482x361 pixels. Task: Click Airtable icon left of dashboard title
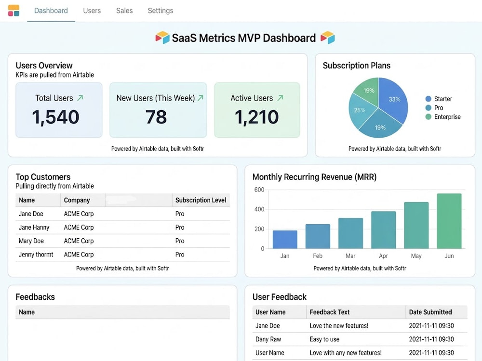(162, 38)
